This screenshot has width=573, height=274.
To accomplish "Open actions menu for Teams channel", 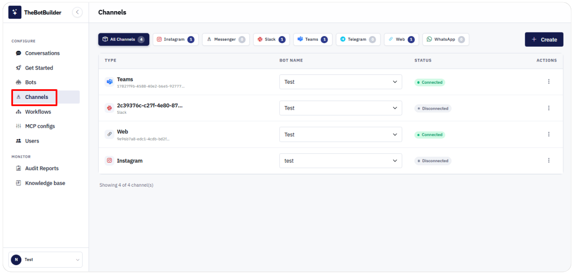I will tap(548, 82).
